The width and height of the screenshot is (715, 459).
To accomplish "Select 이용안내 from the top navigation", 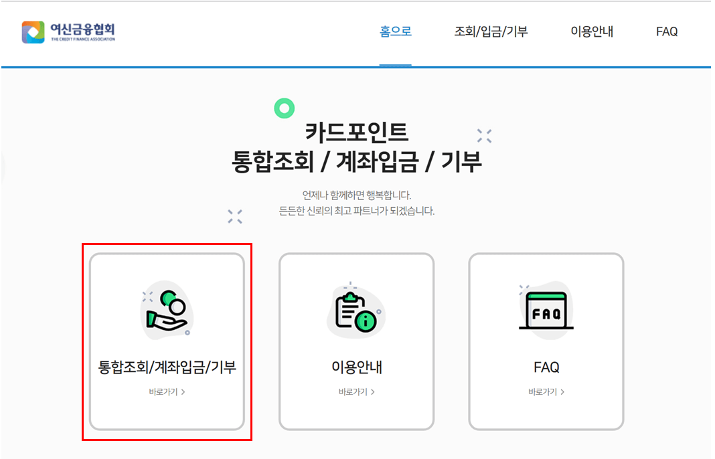I will pos(590,31).
